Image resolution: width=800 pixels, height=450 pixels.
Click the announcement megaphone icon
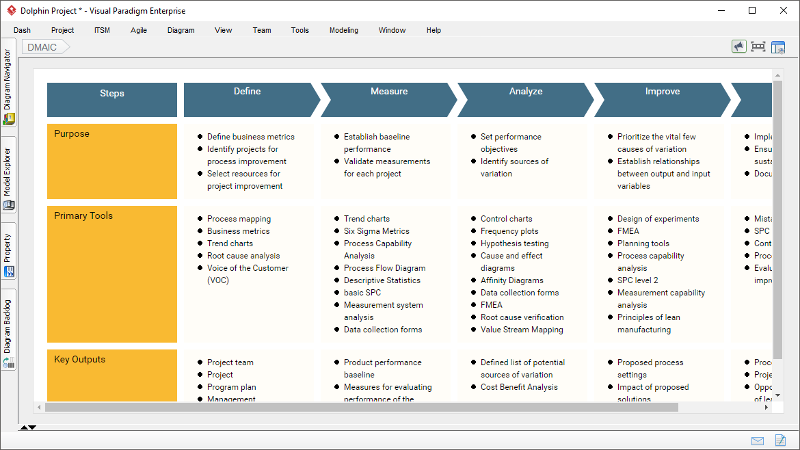coord(738,47)
